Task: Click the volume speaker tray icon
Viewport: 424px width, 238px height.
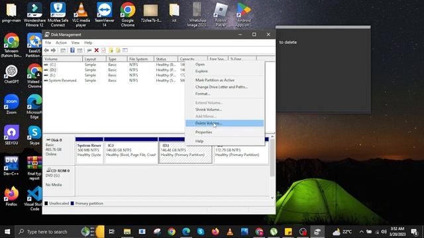Action: (x=384, y=231)
